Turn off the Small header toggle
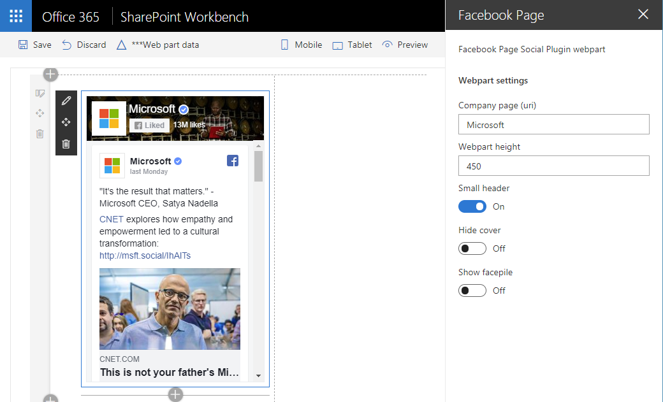The image size is (663, 402). click(472, 206)
